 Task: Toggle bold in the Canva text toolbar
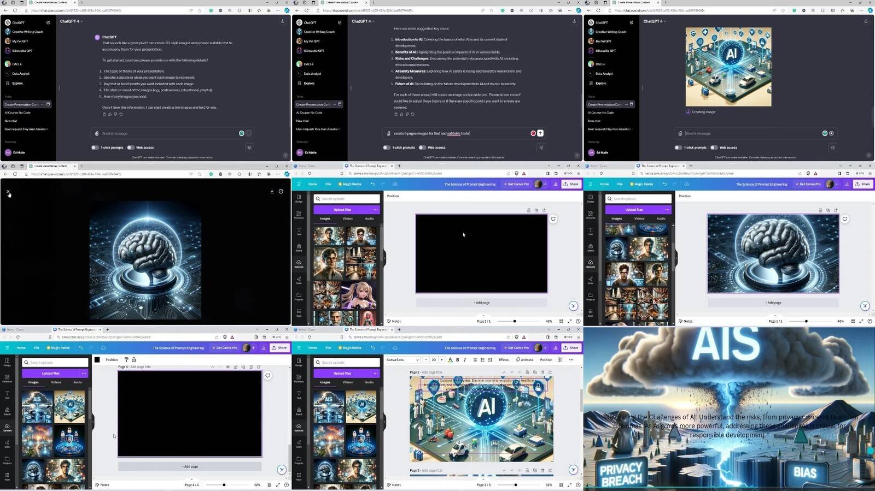point(458,360)
